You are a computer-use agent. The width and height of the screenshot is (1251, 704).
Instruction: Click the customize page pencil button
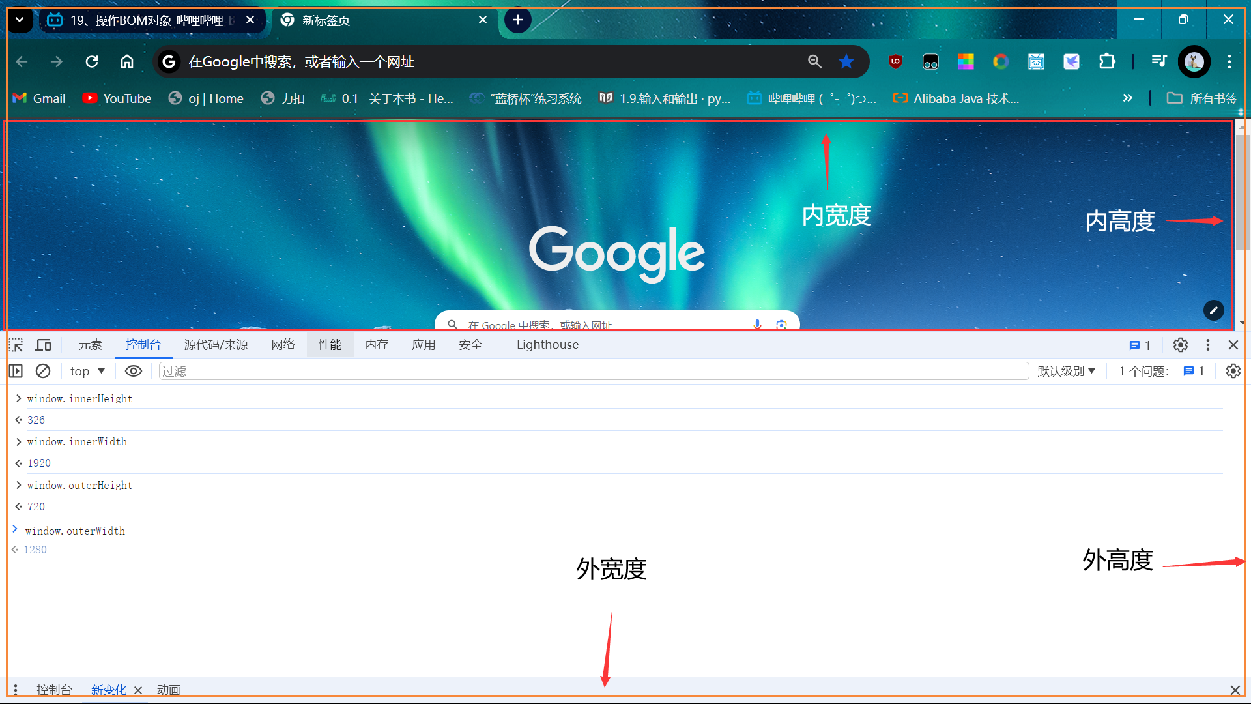[1213, 311]
